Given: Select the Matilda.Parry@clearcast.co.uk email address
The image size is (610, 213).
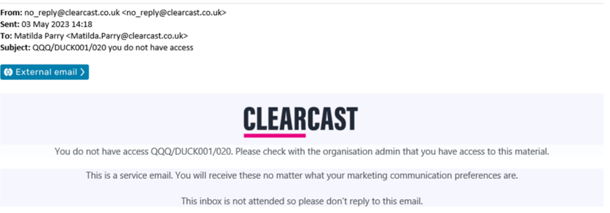Looking at the screenshot, I should (x=127, y=36).
